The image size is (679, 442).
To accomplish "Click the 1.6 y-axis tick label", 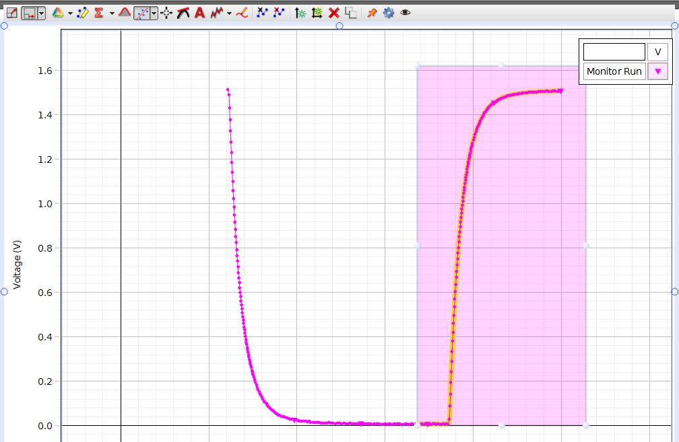I will [45, 71].
